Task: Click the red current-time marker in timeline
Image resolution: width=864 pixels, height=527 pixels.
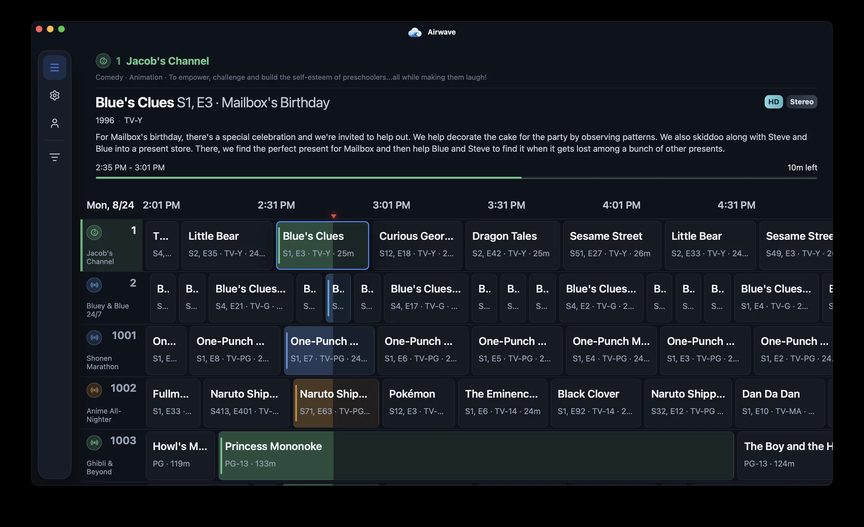Action: click(333, 216)
